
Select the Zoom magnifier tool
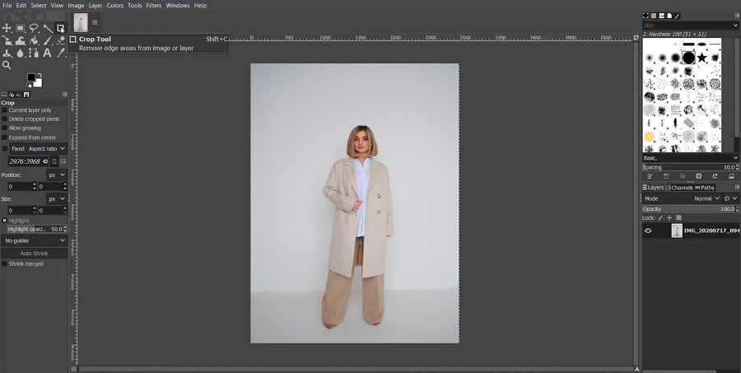[7, 65]
